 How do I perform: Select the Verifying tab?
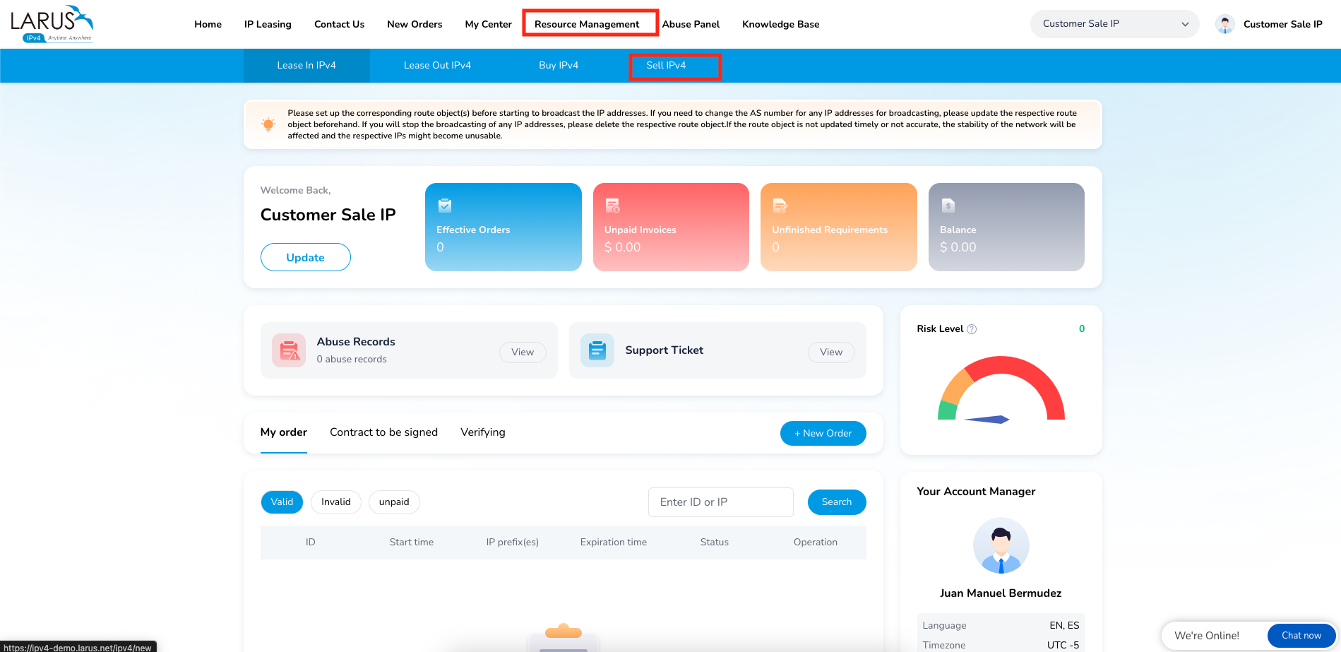coord(483,432)
